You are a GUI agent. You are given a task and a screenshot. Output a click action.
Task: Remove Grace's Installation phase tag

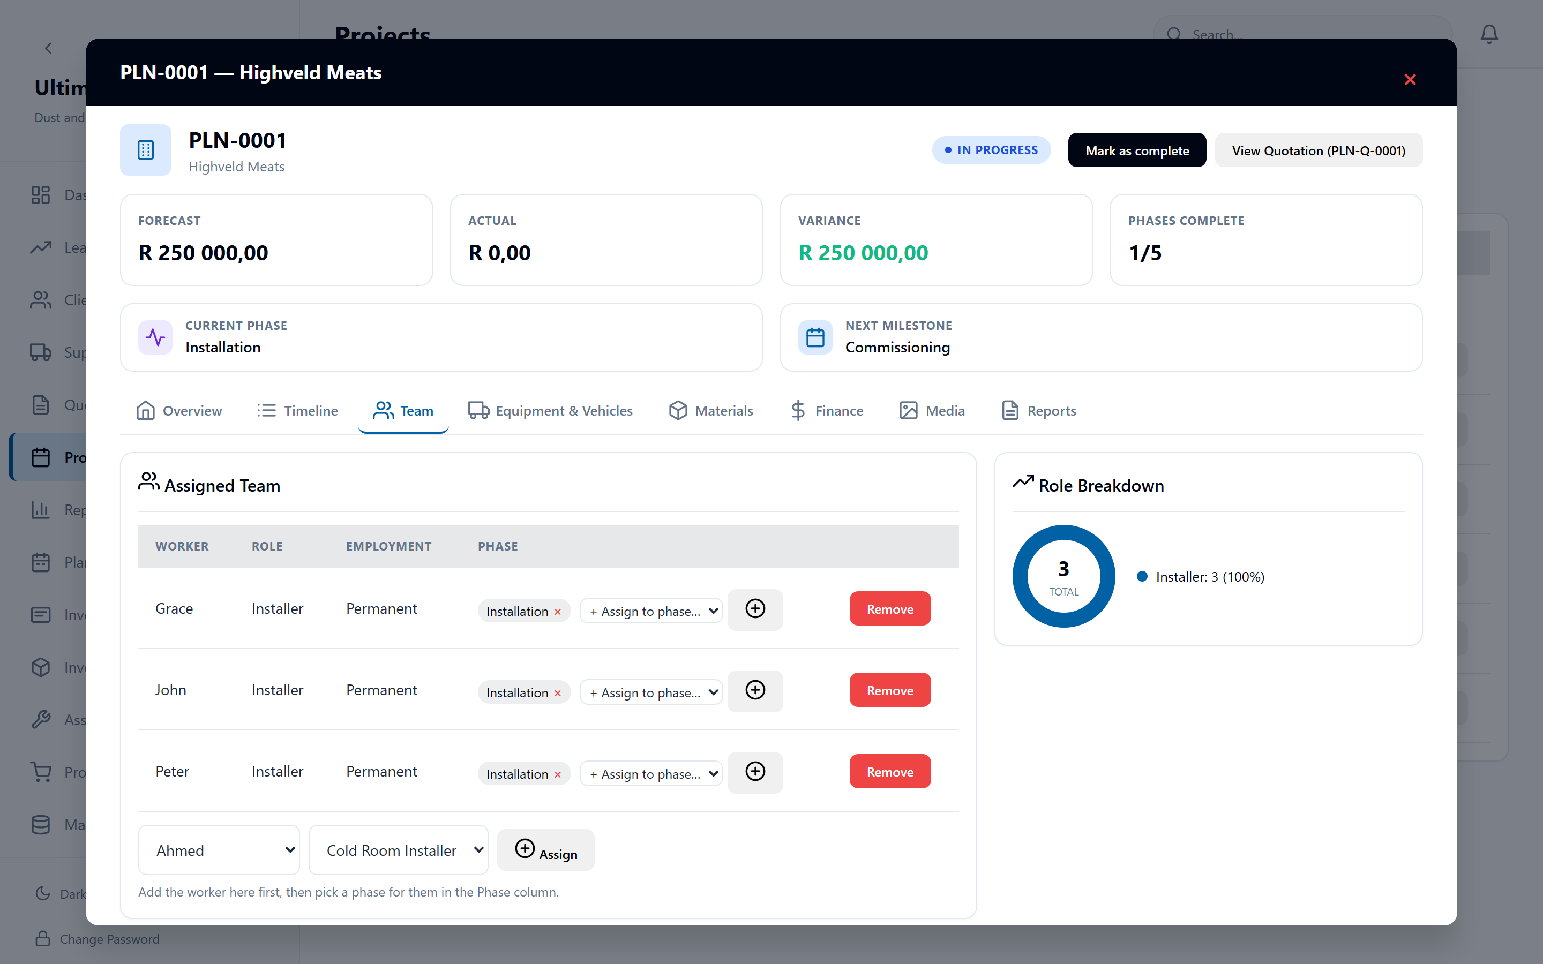[558, 612]
